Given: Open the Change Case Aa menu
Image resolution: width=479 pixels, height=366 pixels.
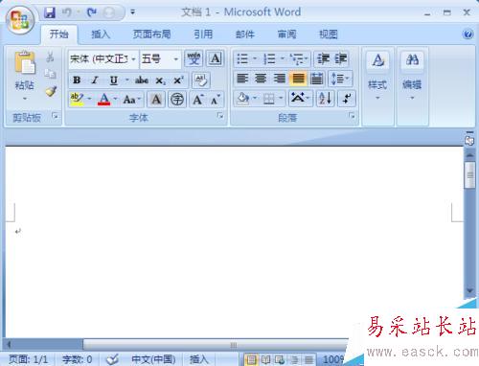Looking at the screenshot, I should (132, 100).
